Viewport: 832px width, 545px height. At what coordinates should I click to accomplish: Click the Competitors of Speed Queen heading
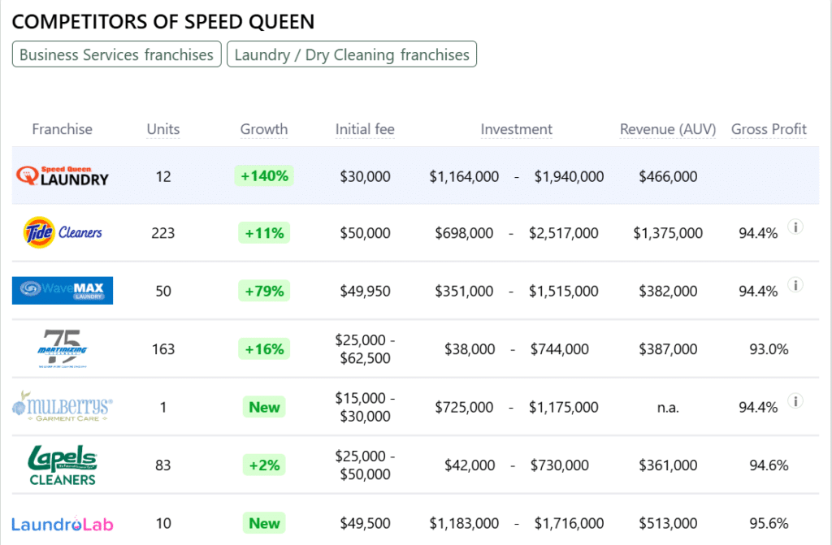162,22
